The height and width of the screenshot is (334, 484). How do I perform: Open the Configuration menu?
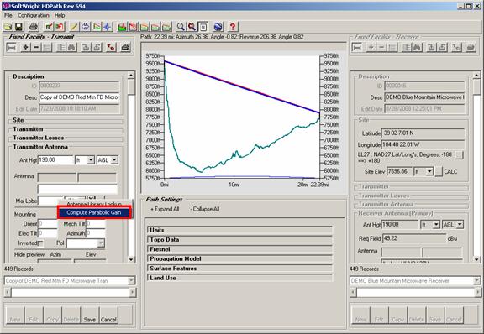click(x=34, y=15)
